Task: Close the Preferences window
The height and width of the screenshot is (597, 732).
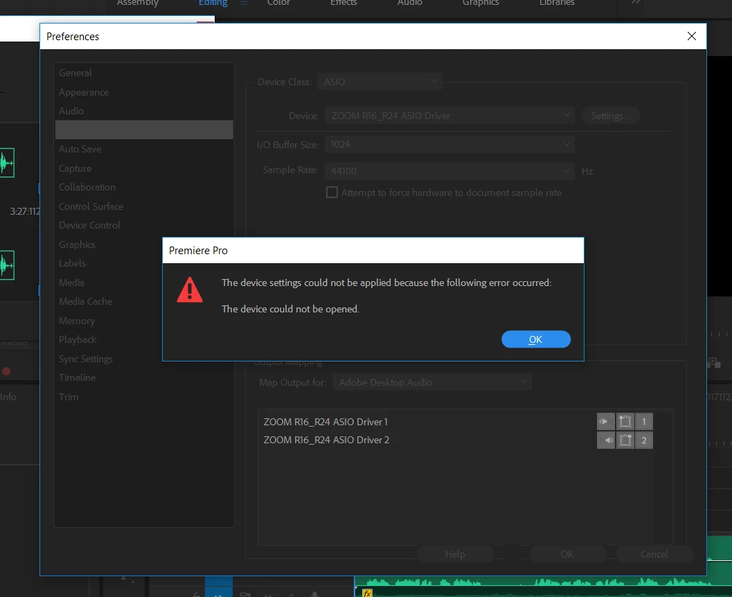Action: point(691,37)
